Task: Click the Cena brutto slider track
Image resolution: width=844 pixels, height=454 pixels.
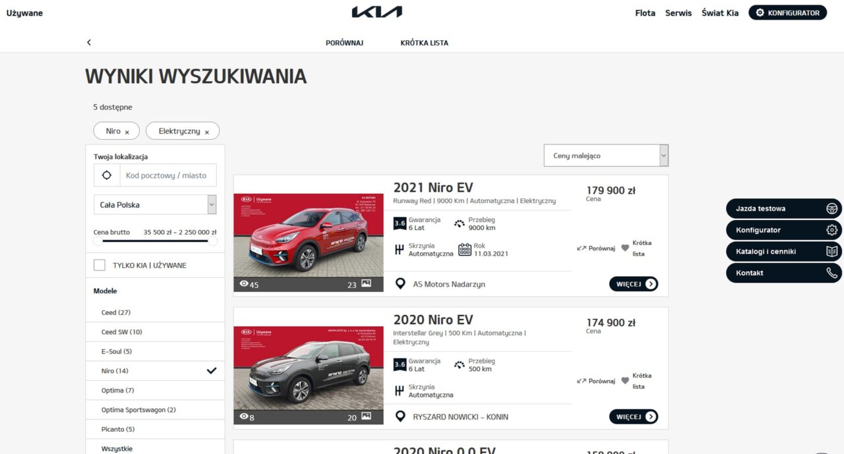Action: (x=155, y=241)
